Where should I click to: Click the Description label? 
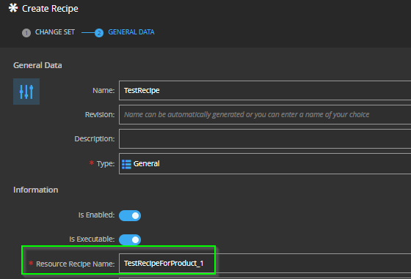point(95,138)
